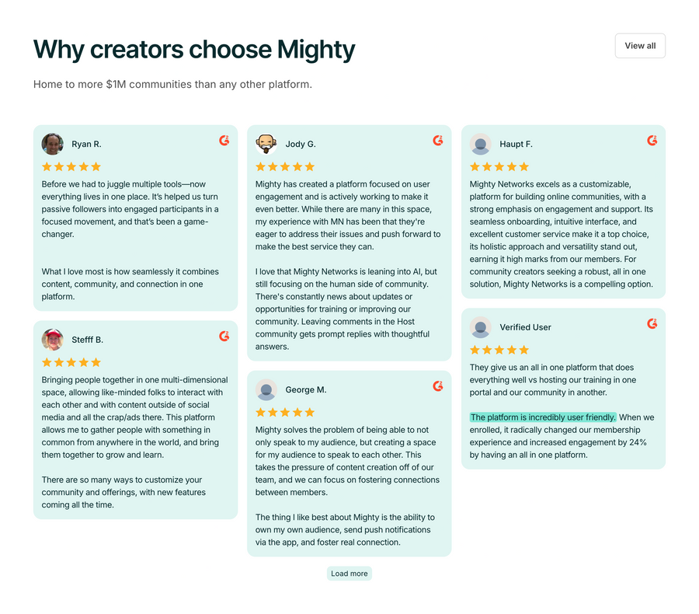Select Stefff B.'s profile photo
Image resolution: width=699 pixels, height=614 pixels.
coord(52,339)
